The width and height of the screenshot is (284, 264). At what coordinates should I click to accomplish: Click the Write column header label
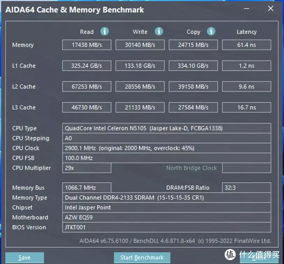click(140, 32)
